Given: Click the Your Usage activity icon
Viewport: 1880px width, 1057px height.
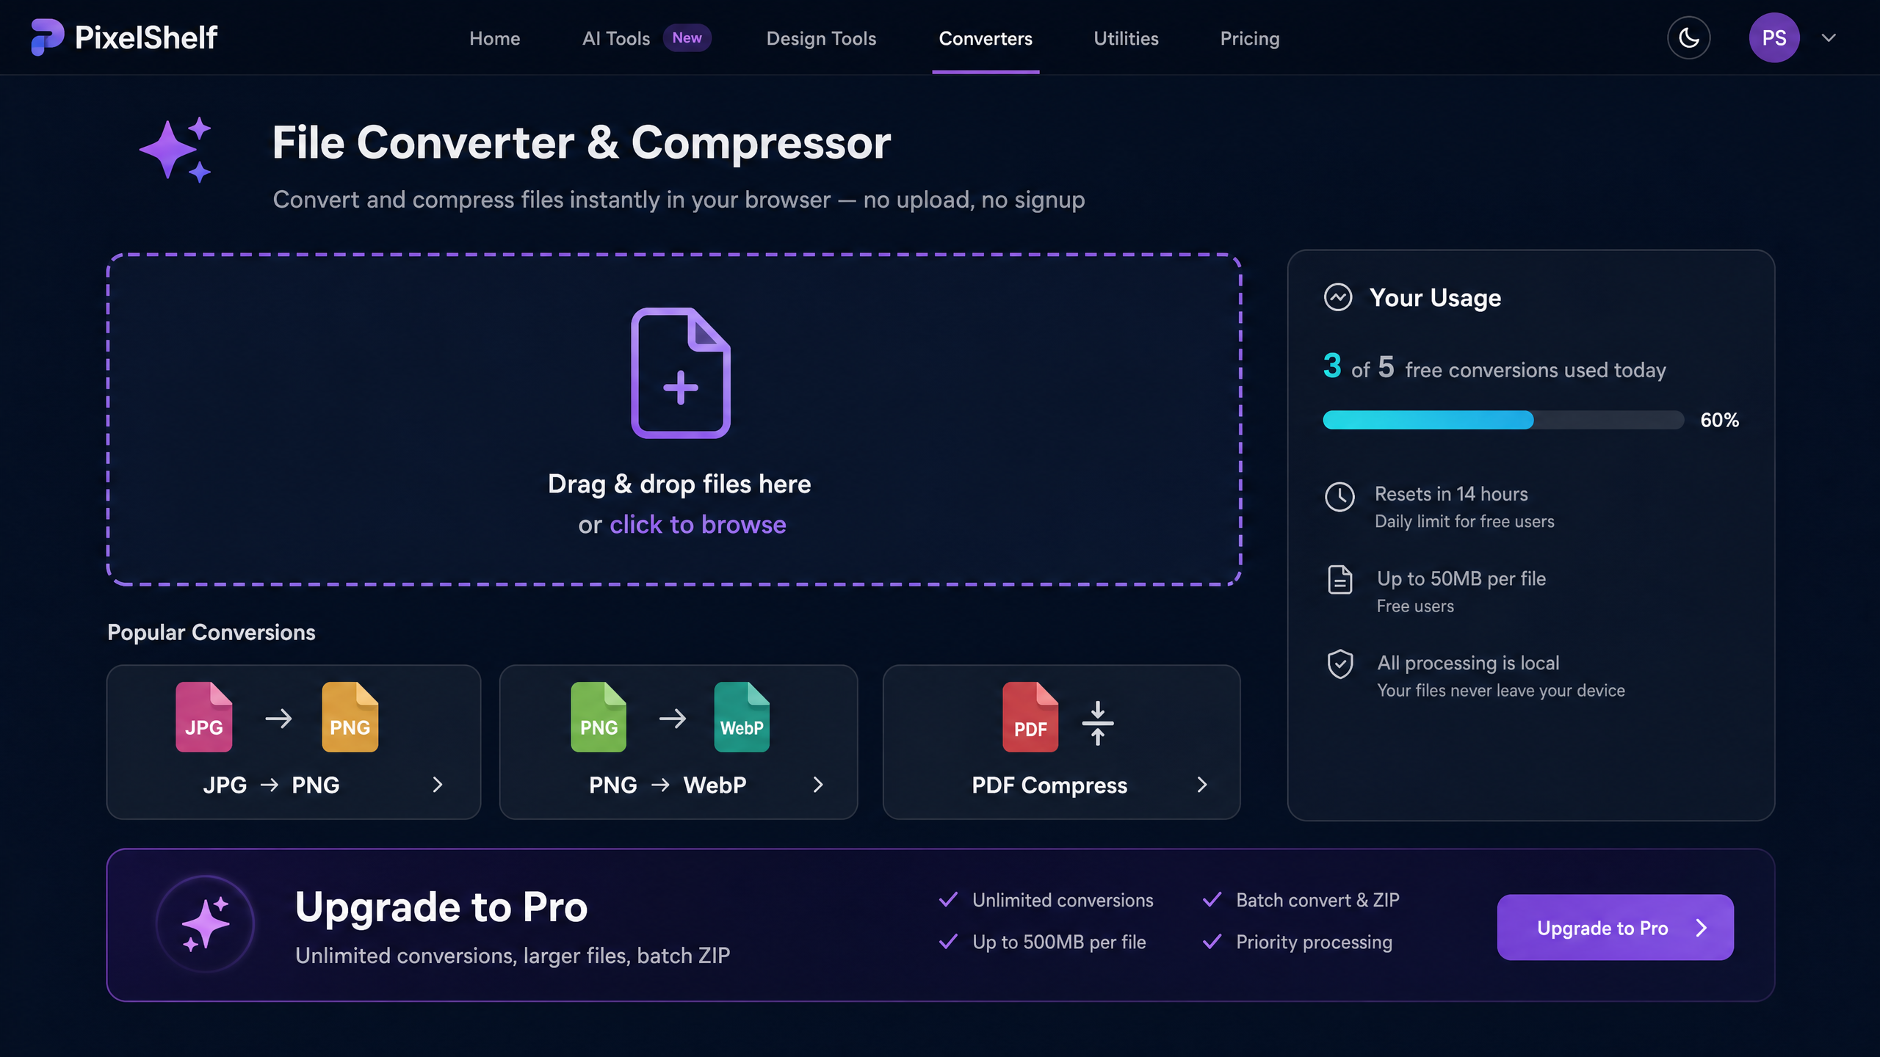Looking at the screenshot, I should coord(1338,297).
